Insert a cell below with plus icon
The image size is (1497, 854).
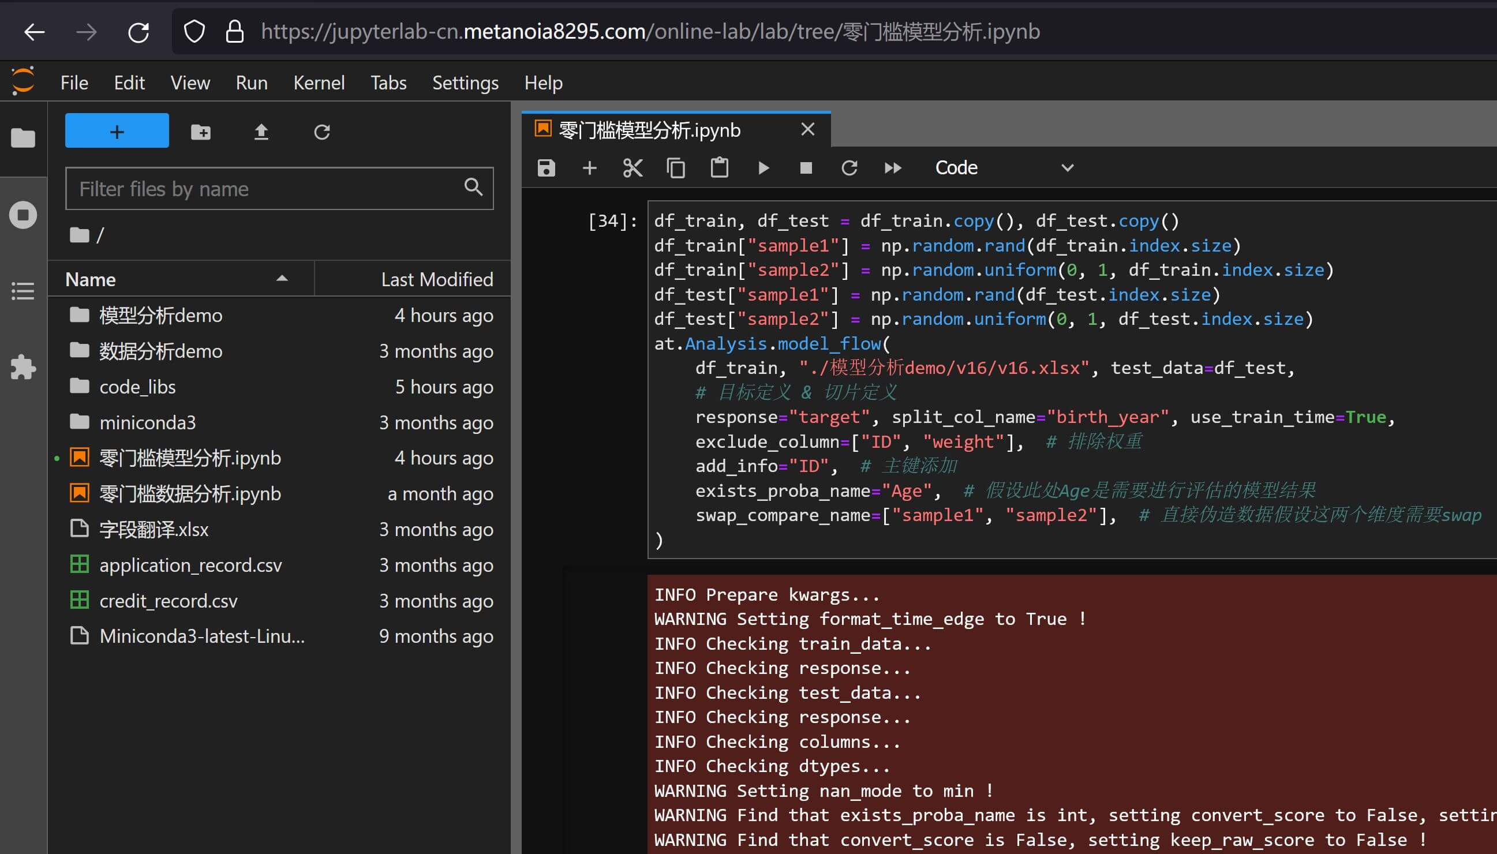(x=589, y=168)
